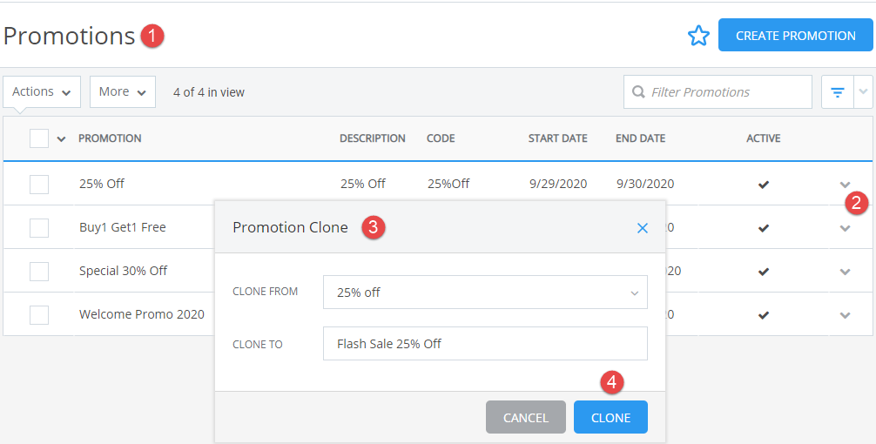Screen dimensions: 876x444
Task: Click the 25% Off description cell
Action: [363, 184]
